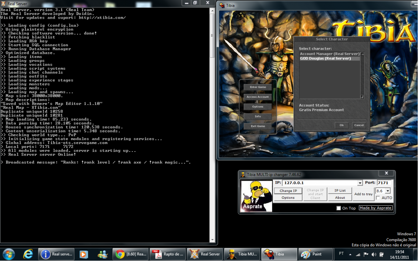
Task: Click the Tibia window title bar icon
Action: click(x=222, y=6)
